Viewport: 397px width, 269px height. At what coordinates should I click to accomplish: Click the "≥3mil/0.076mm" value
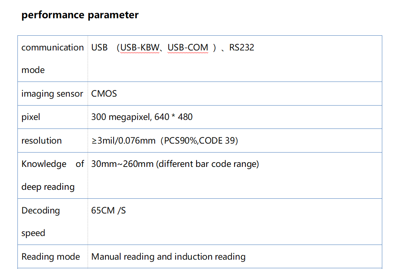coord(123,141)
